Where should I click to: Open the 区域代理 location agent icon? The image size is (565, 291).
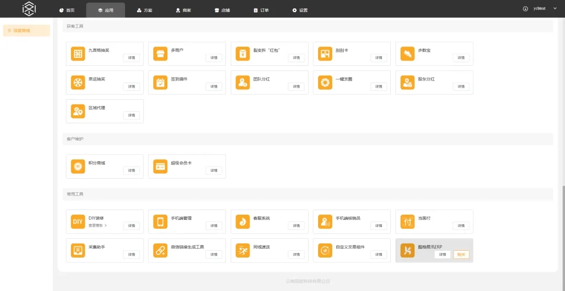point(78,111)
